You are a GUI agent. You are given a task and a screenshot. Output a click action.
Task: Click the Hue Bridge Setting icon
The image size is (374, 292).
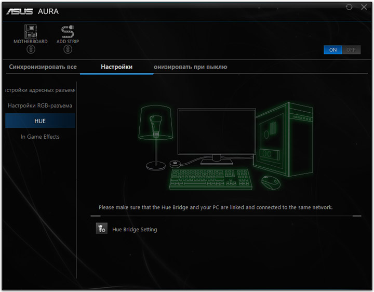(102, 229)
